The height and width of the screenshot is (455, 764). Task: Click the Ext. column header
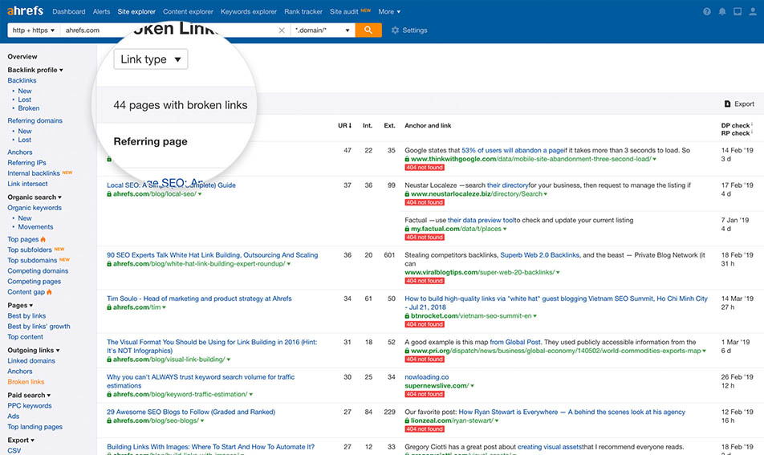389,125
